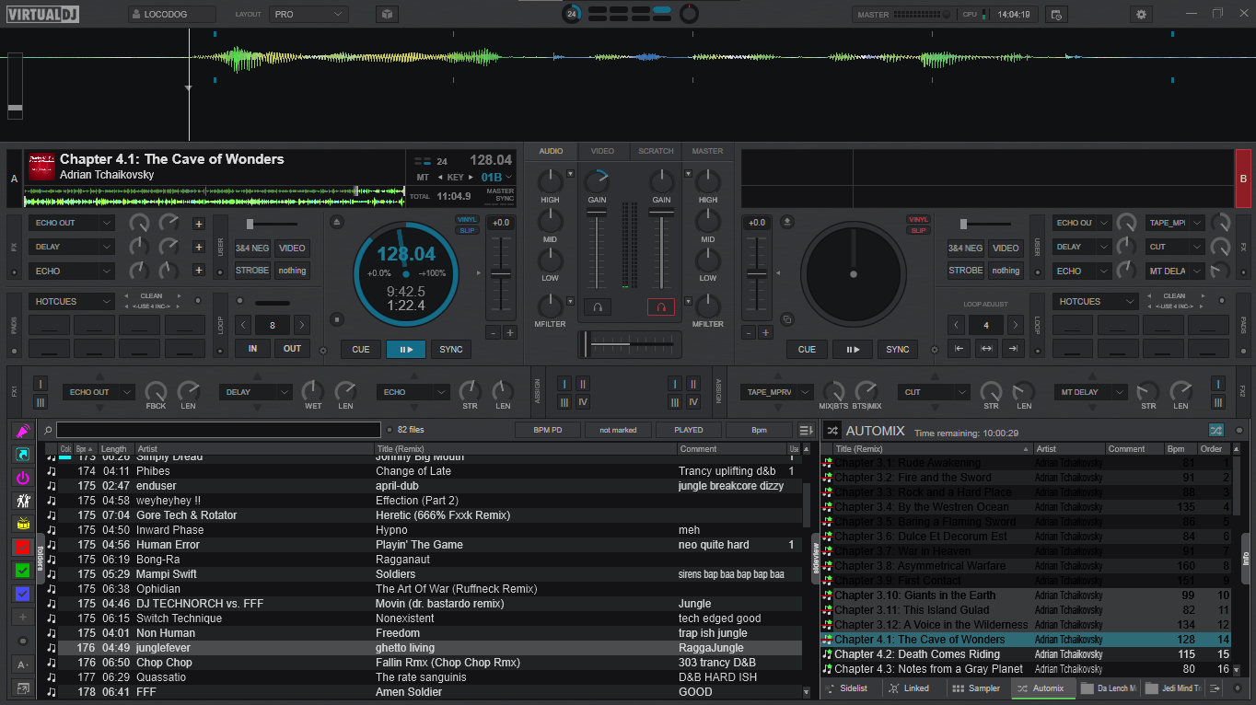The height and width of the screenshot is (705, 1256).
Task: Open the settings gear in the top bar
Action: 1142,15
